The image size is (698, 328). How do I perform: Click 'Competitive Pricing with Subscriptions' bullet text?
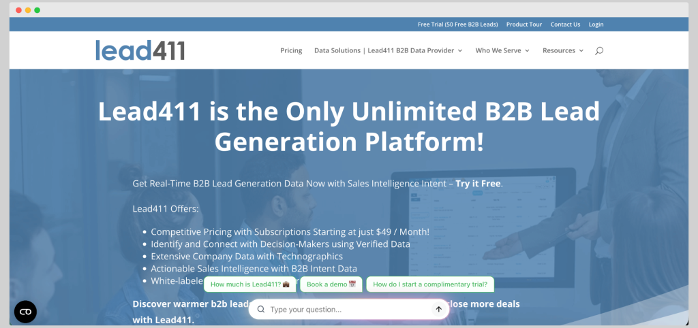tap(230, 231)
